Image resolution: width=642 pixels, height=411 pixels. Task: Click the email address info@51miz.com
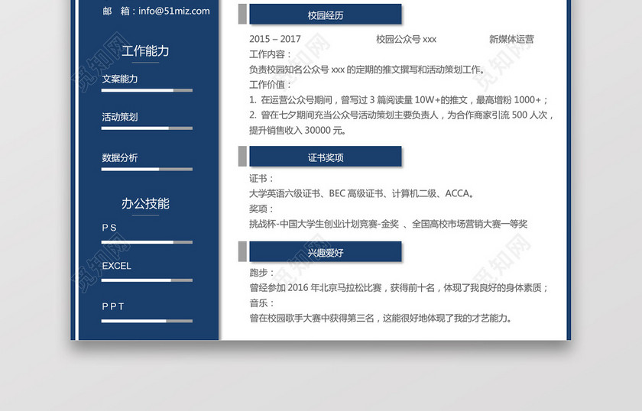pyautogui.click(x=174, y=11)
